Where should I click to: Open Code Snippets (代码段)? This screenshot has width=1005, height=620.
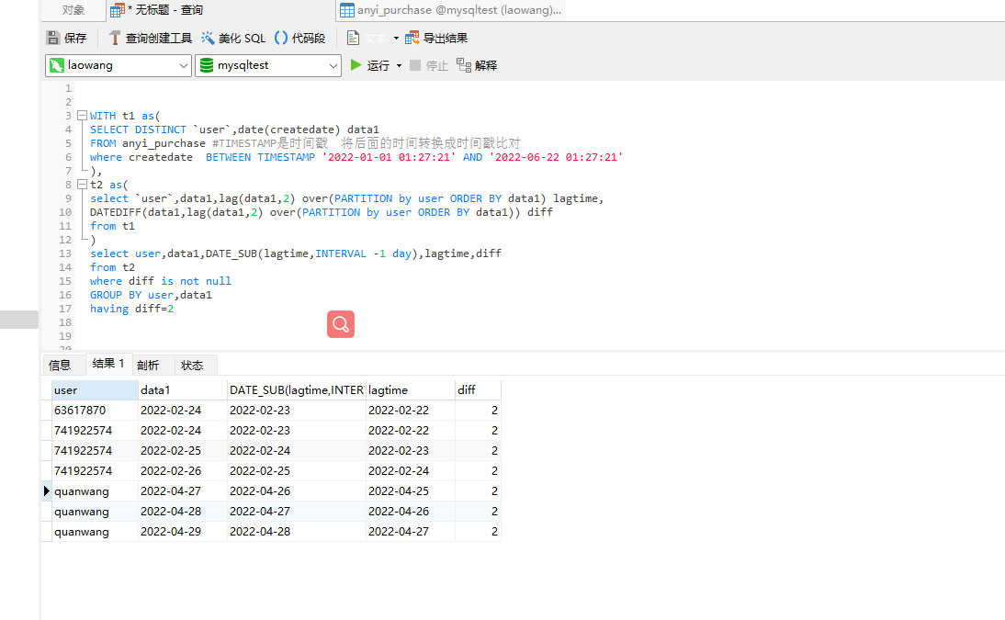coord(300,38)
